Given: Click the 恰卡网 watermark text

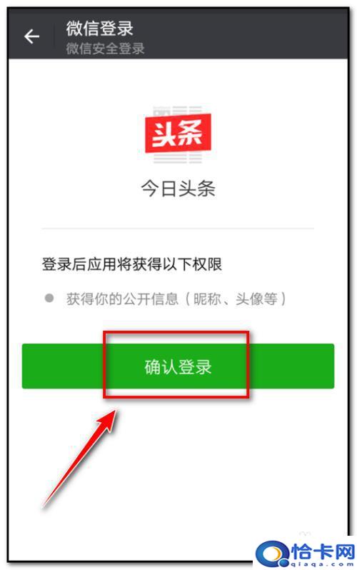Looking at the screenshot, I should (323, 552).
